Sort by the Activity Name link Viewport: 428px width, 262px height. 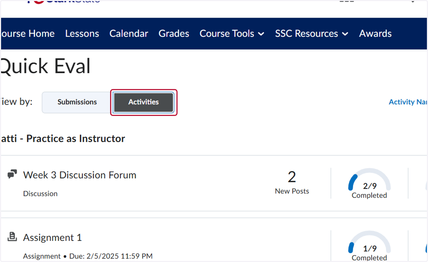coord(408,102)
